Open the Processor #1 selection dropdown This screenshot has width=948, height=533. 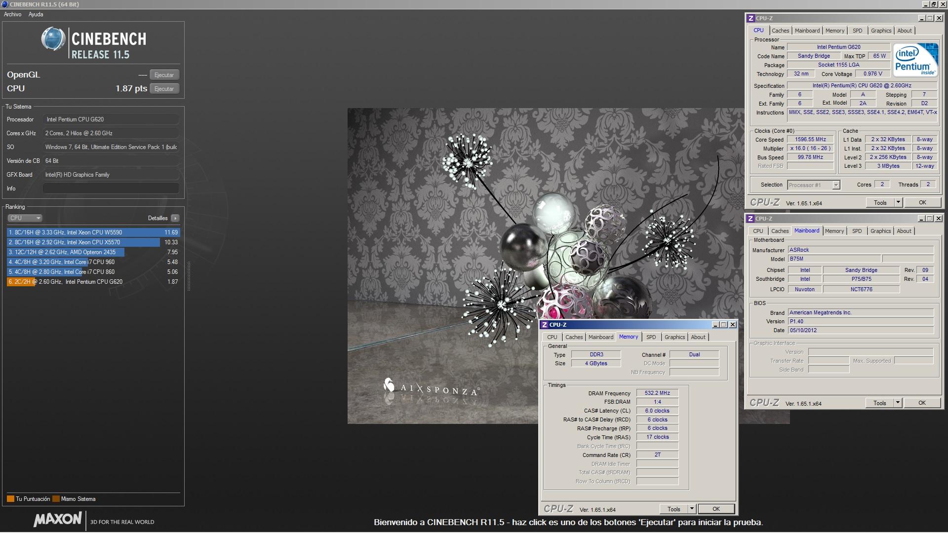point(813,185)
